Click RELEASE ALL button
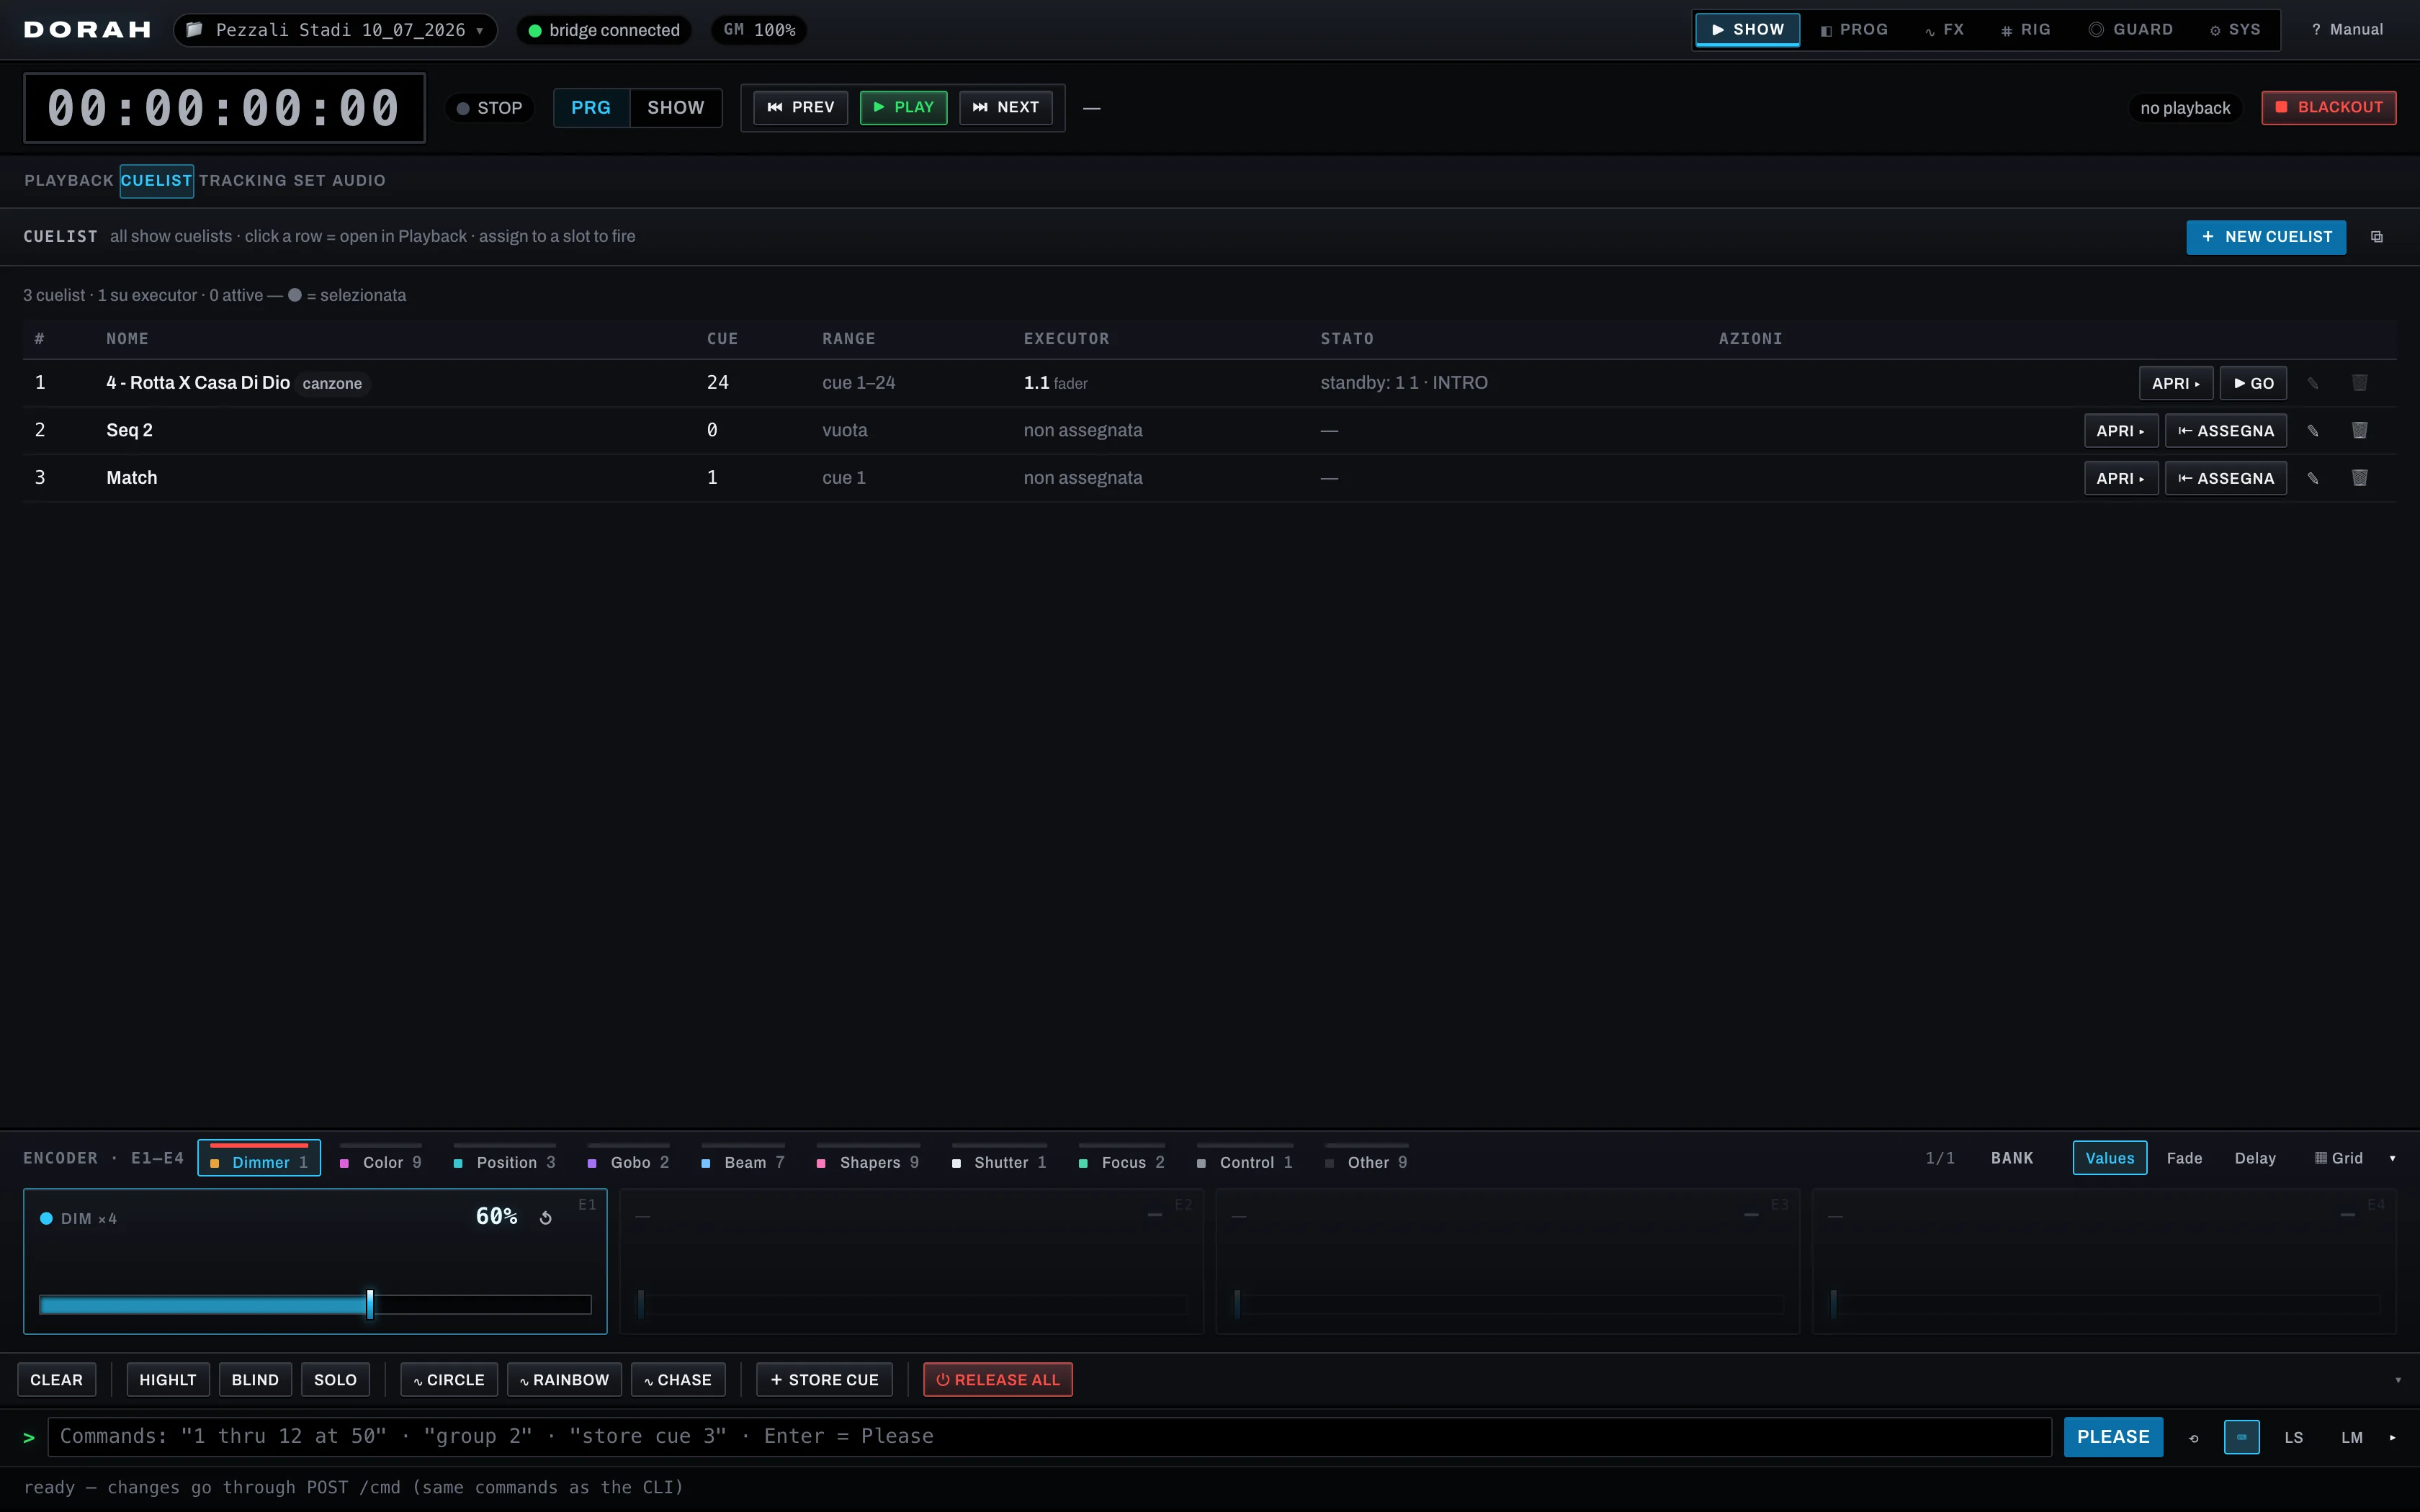 point(997,1380)
